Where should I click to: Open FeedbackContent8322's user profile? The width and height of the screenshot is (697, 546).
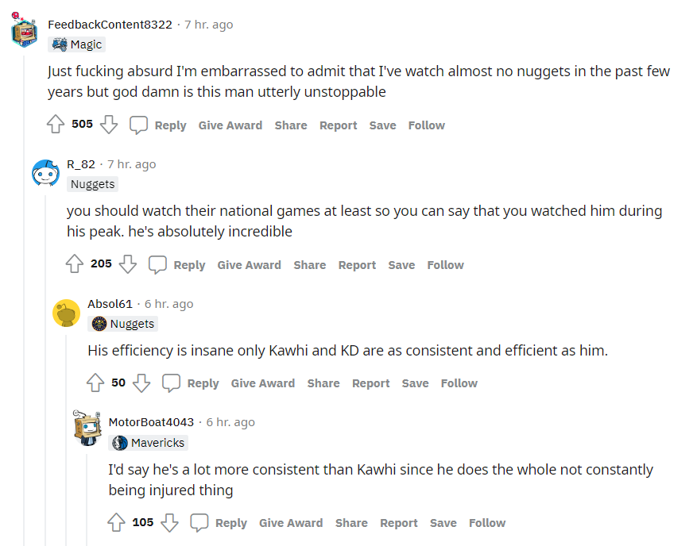click(x=110, y=25)
